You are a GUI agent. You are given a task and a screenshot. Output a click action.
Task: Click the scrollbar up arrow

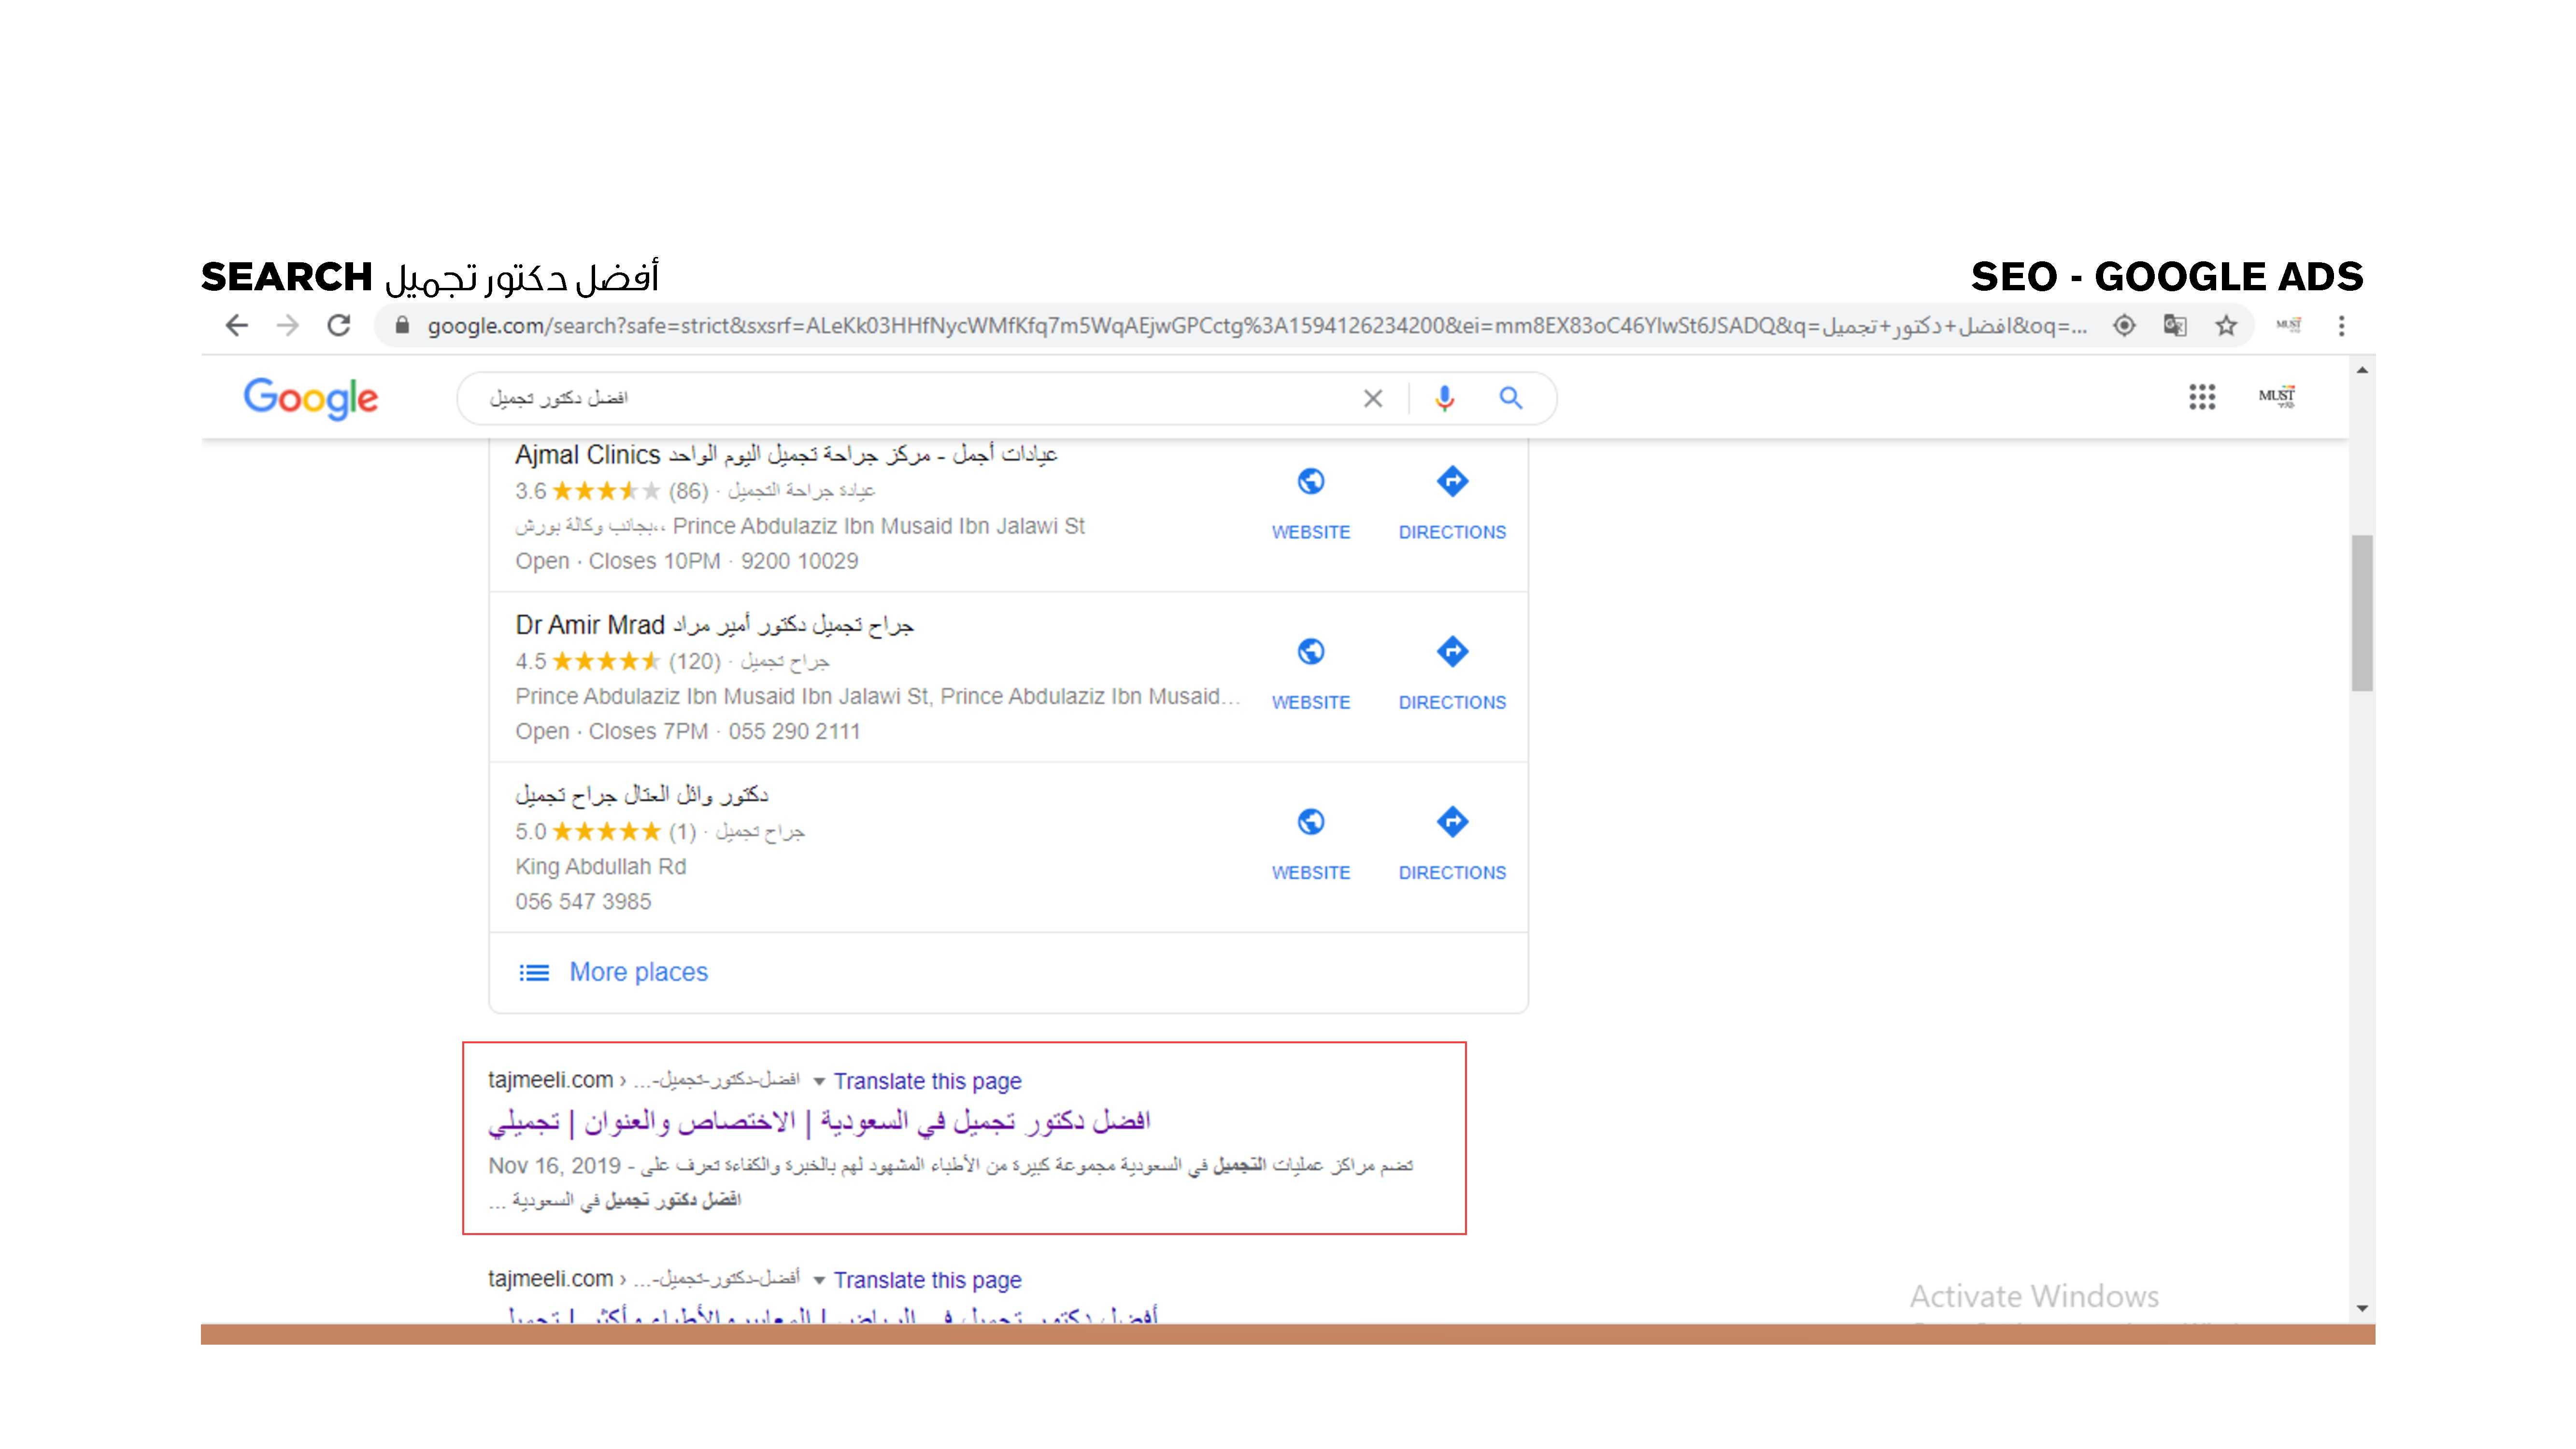[x=2362, y=371]
